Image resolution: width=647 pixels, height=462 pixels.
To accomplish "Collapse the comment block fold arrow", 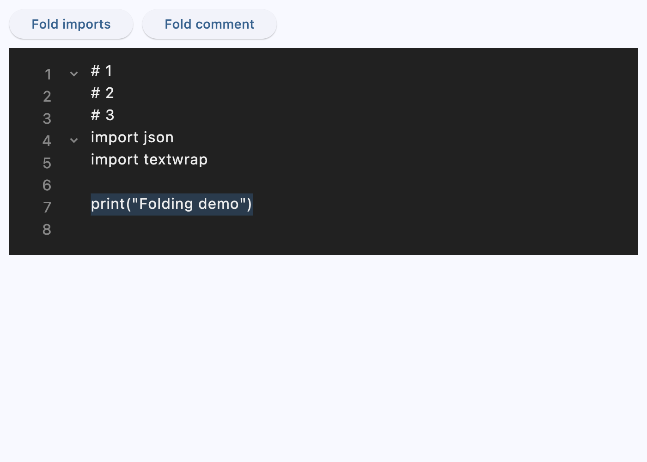I will tap(74, 74).
